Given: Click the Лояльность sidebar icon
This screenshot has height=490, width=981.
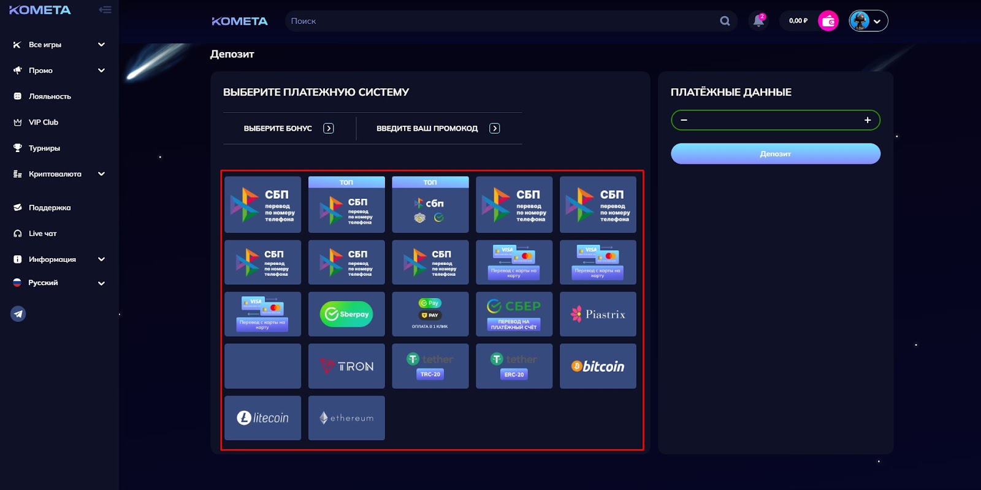Looking at the screenshot, I should pyautogui.click(x=18, y=96).
